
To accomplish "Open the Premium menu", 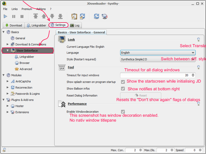I will [x=27, y=9].
